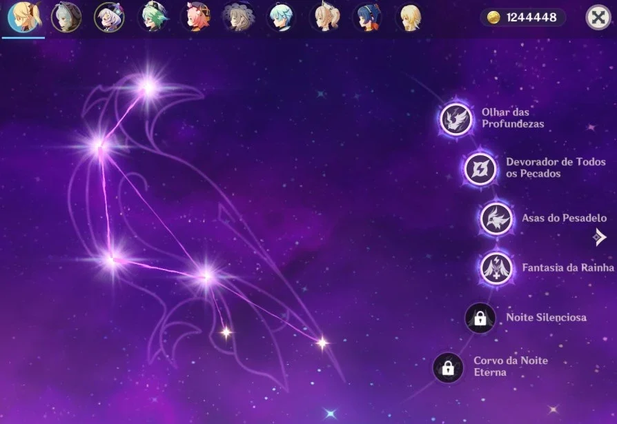Switch to the blonde ponytail character portrait

326,17
